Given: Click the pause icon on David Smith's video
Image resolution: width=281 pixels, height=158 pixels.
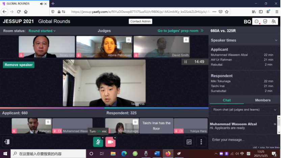Looking at the screenshot, I should pos(186,40).
